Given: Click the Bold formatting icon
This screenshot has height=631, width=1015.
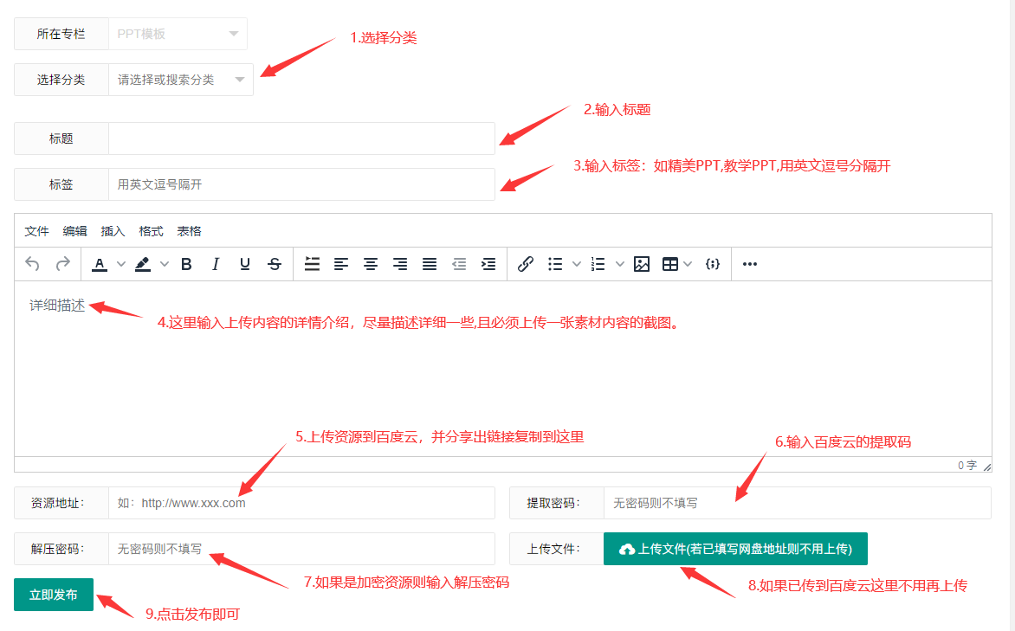Looking at the screenshot, I should (186, 265).
